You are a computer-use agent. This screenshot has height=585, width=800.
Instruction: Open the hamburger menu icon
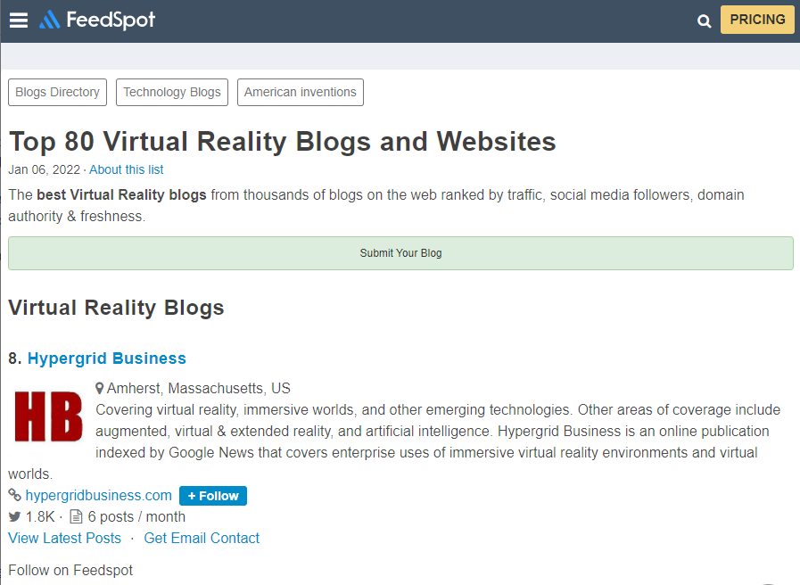coord(19,21)
